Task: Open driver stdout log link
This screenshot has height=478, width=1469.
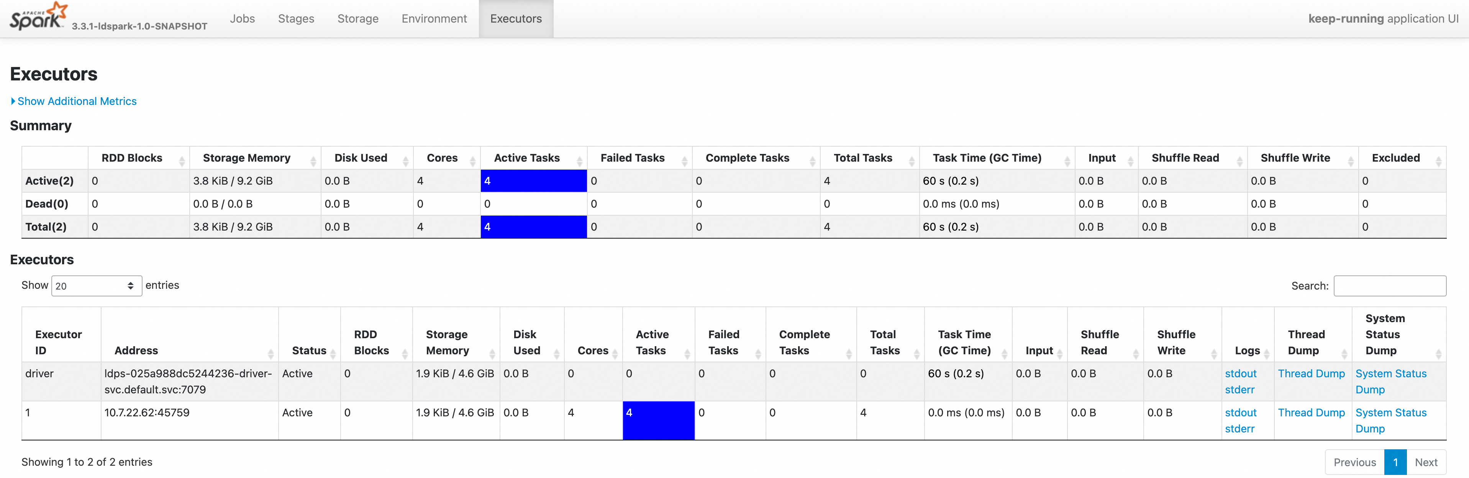Action: coord(1240,374)
